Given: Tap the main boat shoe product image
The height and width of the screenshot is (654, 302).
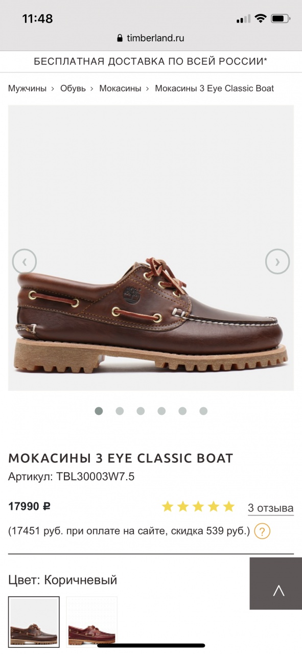Looking at the screenshot, I should coord(151,248).
